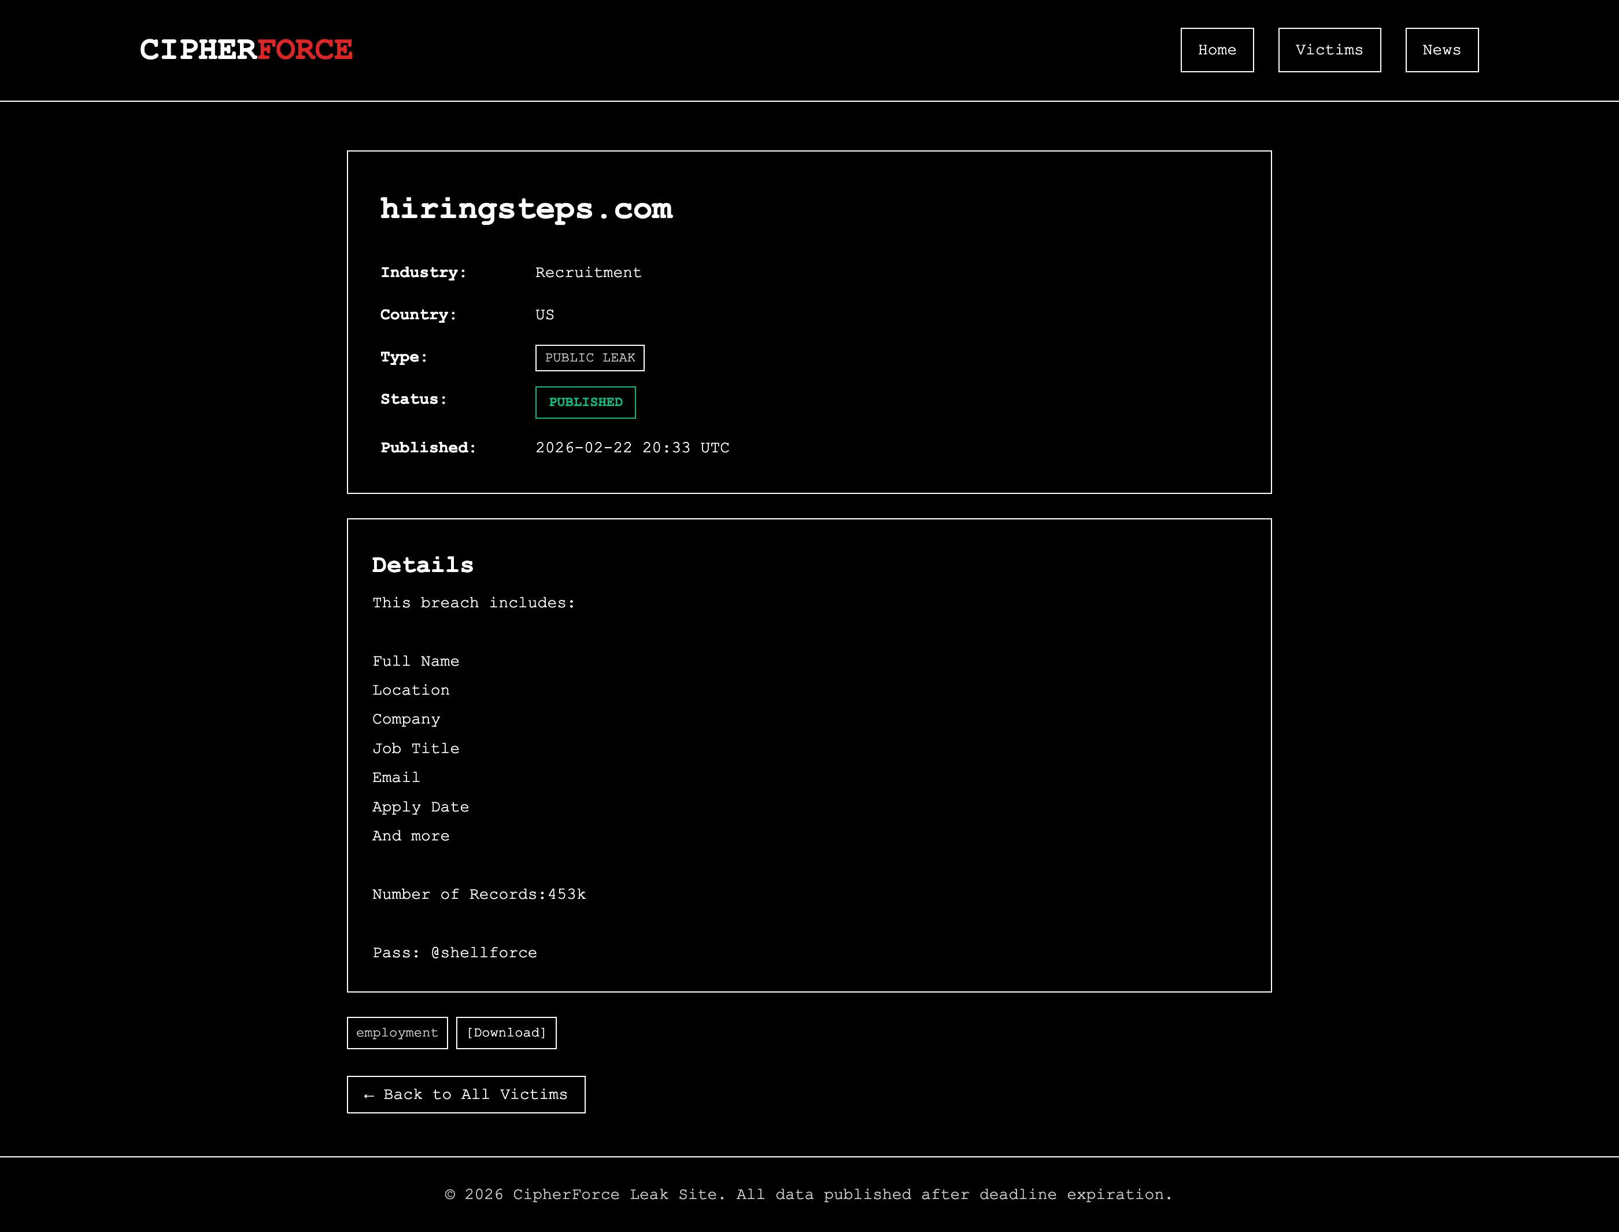Go to the Victims page

tap(1329, 50)
